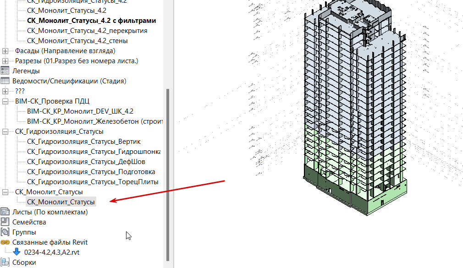Click the Связанные файлы Revit link icon
This screenshot has height=268, width=463.
[x=5, y=242]
